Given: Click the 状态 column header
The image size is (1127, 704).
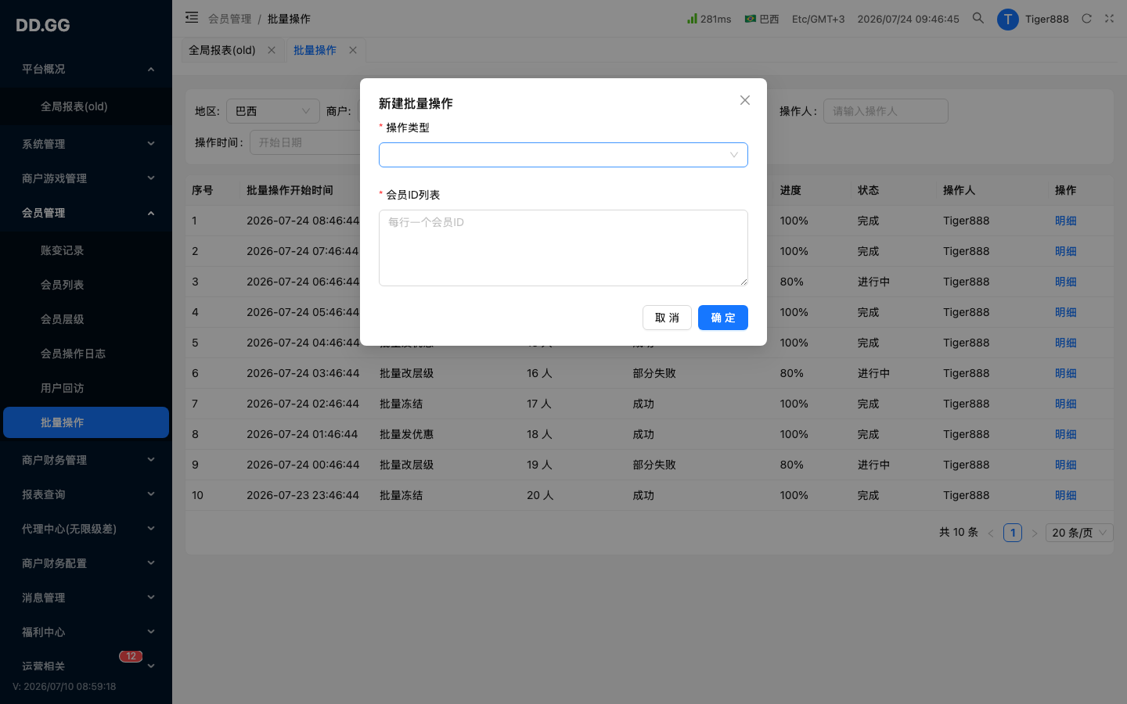Looking at the screenshot, I should [868, 190].
